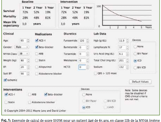Click the Lymphocyte % value field
Viewport: 161px width, 122px height.
click(x=122, y=47)
